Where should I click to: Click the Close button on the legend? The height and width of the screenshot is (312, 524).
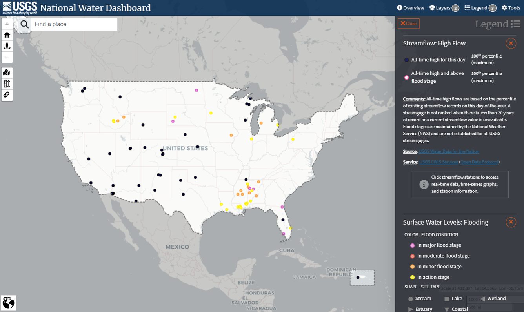tap(408, 24)
